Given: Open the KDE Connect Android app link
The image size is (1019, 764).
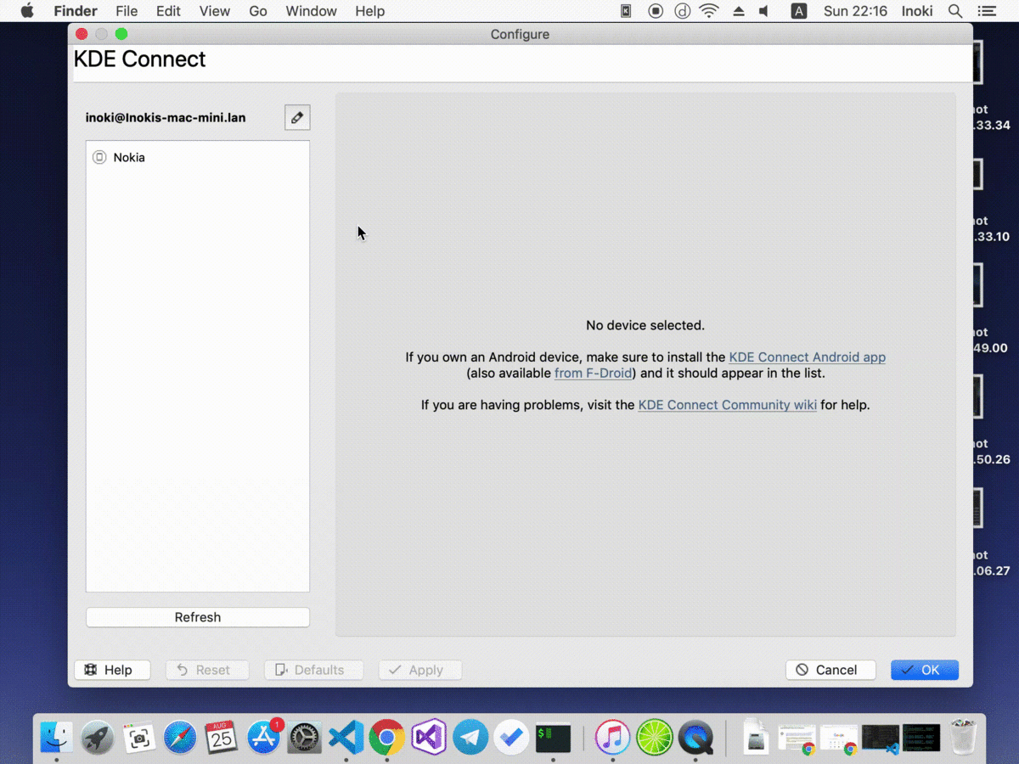Looking at the screenshot, I should (807, 357).
